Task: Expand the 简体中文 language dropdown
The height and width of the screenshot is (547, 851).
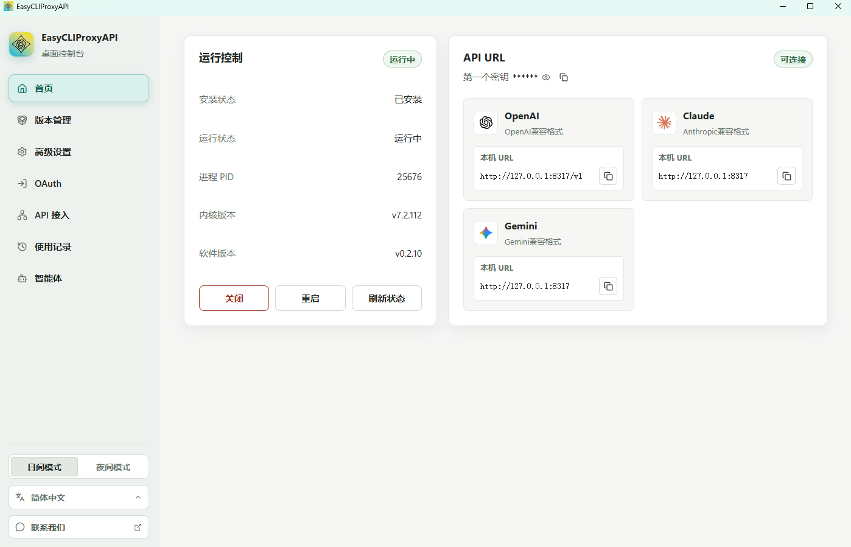Action: (79, 497)
